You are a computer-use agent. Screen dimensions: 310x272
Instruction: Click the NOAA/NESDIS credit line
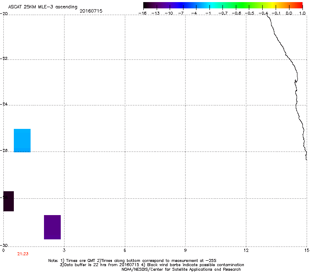click(x=181, y=269)
